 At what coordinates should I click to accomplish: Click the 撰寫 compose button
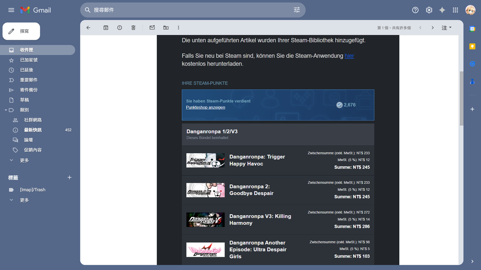tap(21, 31)
